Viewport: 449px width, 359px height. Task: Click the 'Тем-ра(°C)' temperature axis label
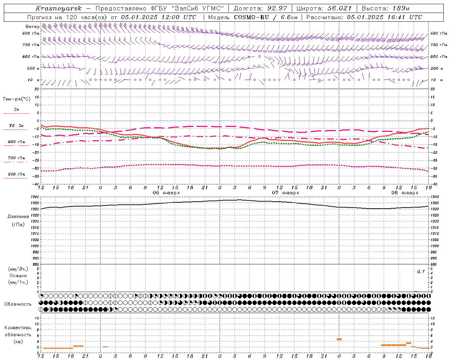16,99
